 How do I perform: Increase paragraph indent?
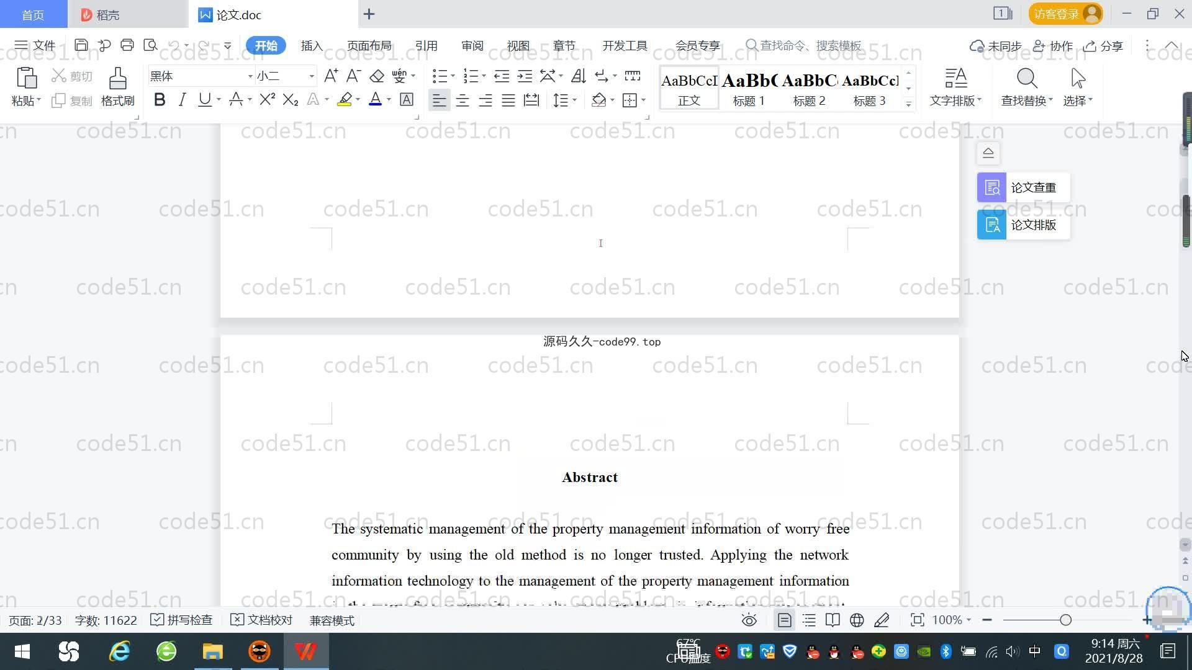tap(525, 76)
